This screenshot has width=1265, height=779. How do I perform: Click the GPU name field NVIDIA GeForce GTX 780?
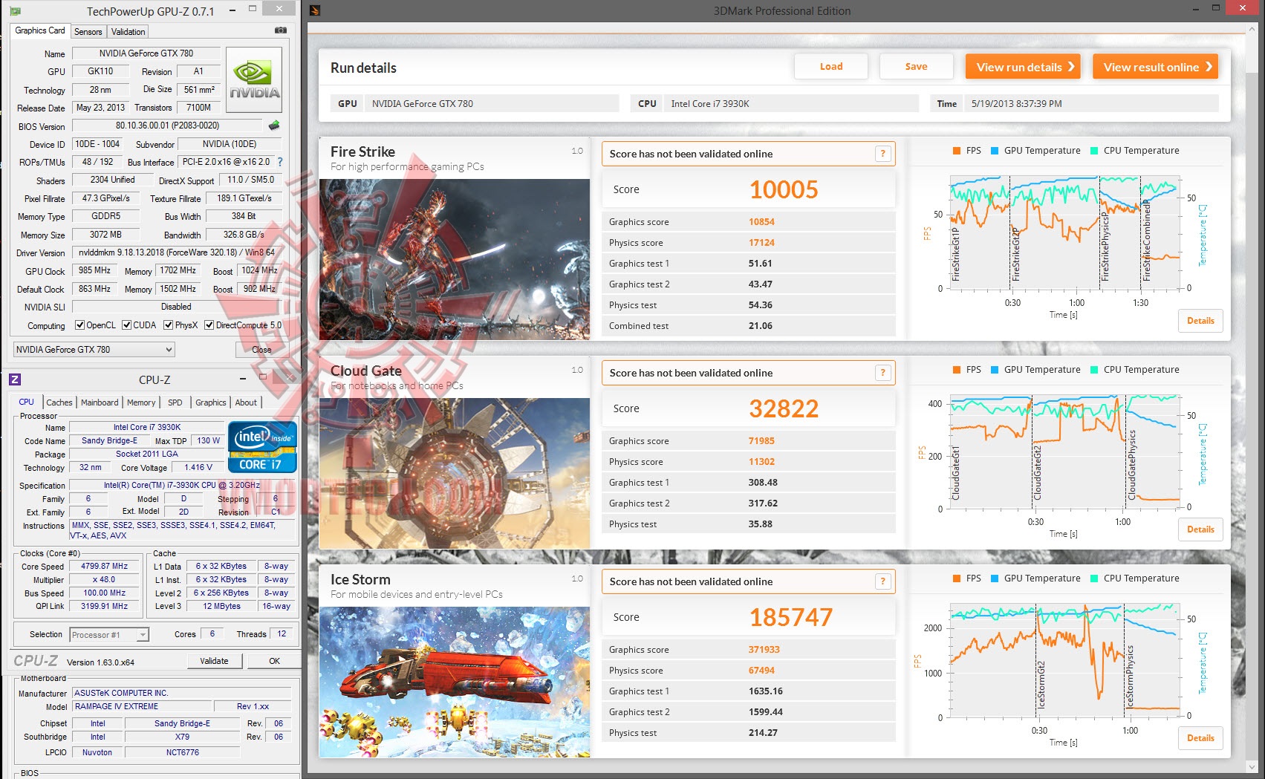(x=146, y=53)
